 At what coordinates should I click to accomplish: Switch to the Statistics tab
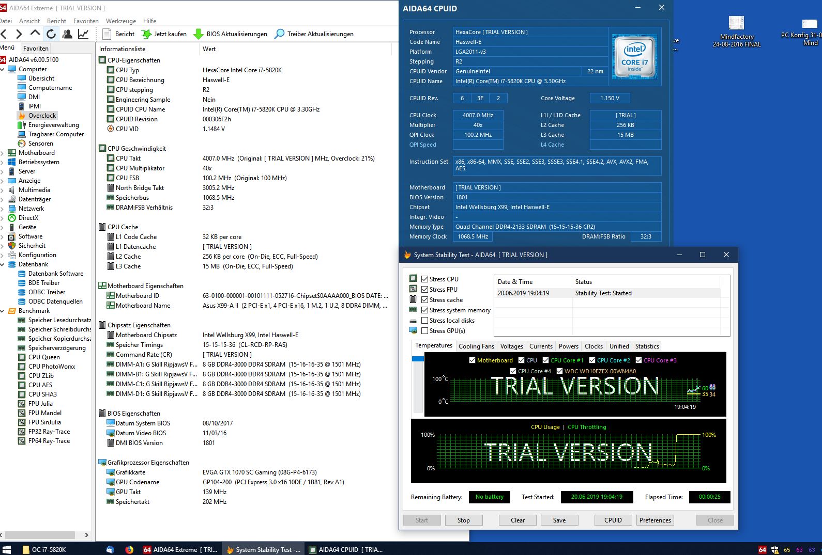click(x=647, y=346)
